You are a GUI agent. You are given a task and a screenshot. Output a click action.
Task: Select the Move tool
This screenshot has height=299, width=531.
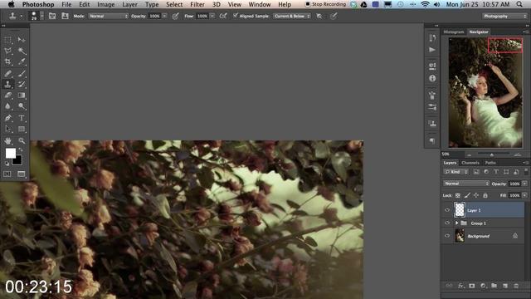click(x=22, y=40)
